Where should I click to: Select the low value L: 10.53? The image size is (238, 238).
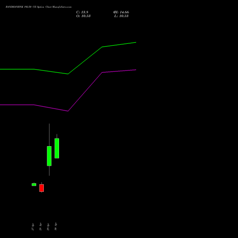(x=121, y=16)
